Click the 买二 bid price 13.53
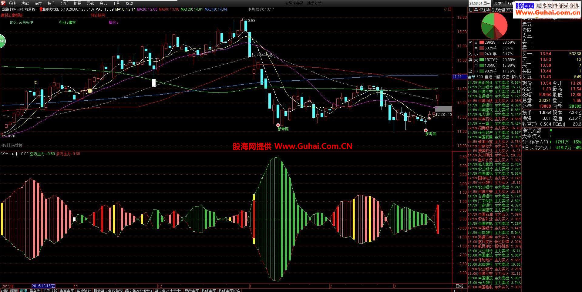The width and height of the screenshot is (582, 292). point(545,59)
